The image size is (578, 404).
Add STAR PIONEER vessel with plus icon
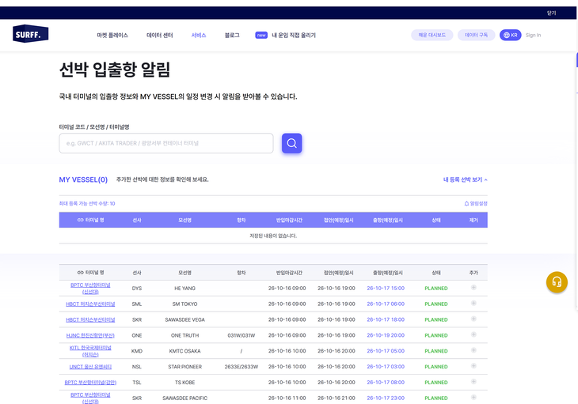click(x=473, y=366)
